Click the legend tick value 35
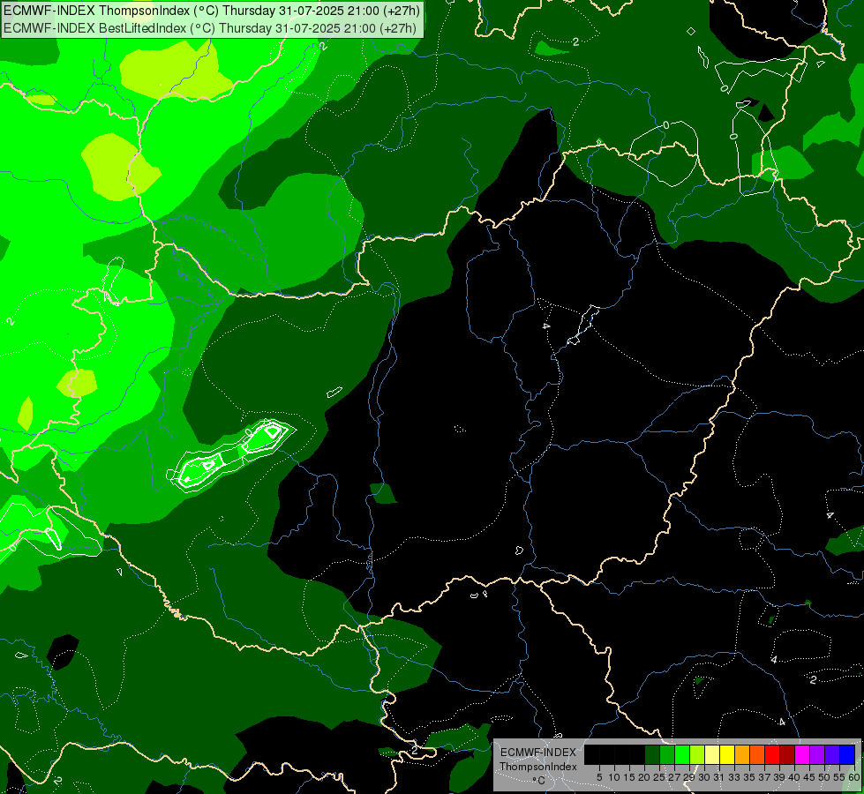Screen dimensions: 864x794 [x=749, y=777]
